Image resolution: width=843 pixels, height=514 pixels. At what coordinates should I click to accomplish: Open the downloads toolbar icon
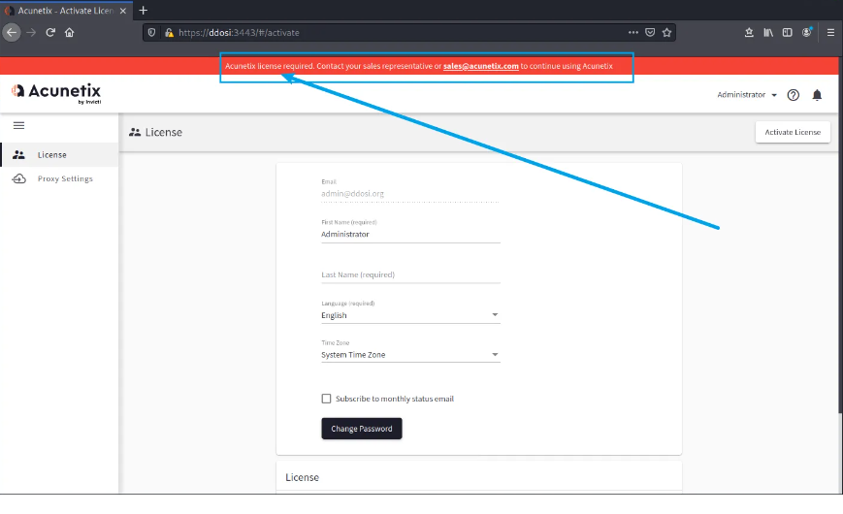tap(749, 32)
